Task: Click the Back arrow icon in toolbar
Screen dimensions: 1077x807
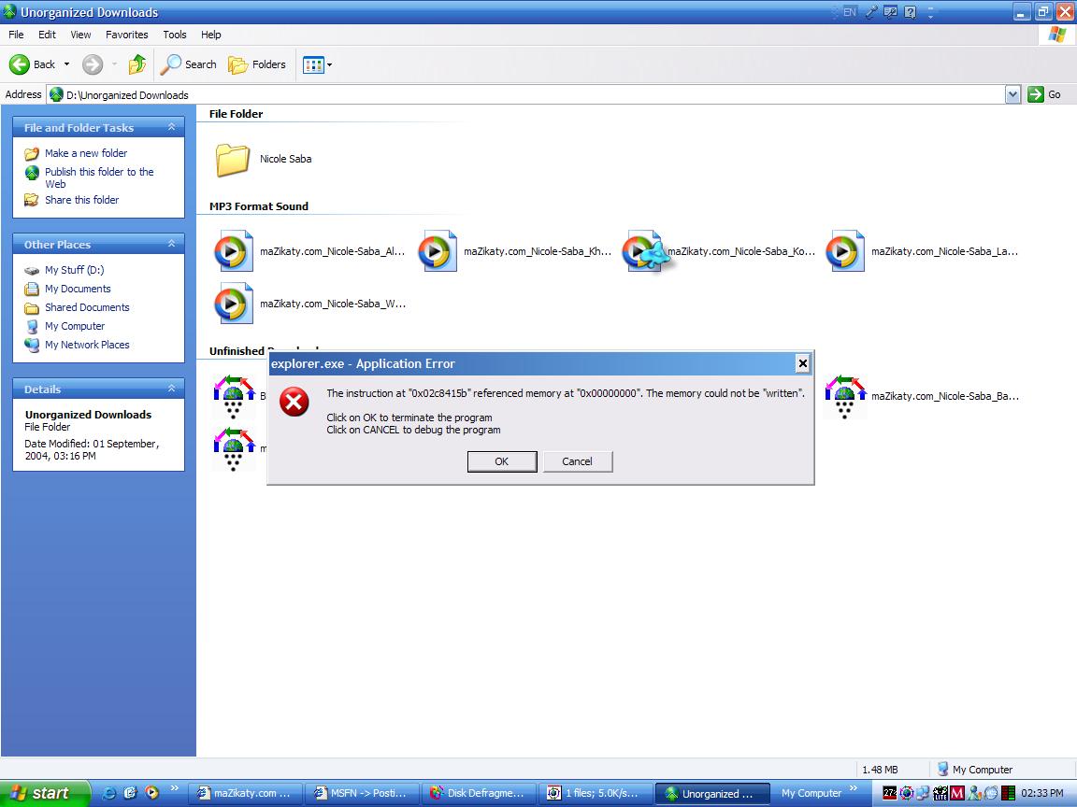Action: pyautogui.click(x=20, y=64)
